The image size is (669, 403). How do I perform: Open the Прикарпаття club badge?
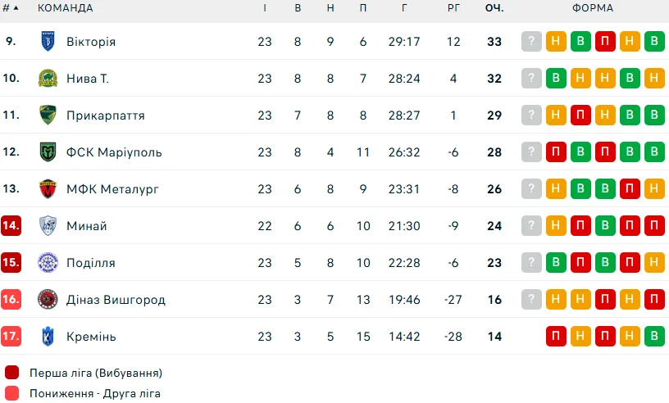(x=48, y=115)
